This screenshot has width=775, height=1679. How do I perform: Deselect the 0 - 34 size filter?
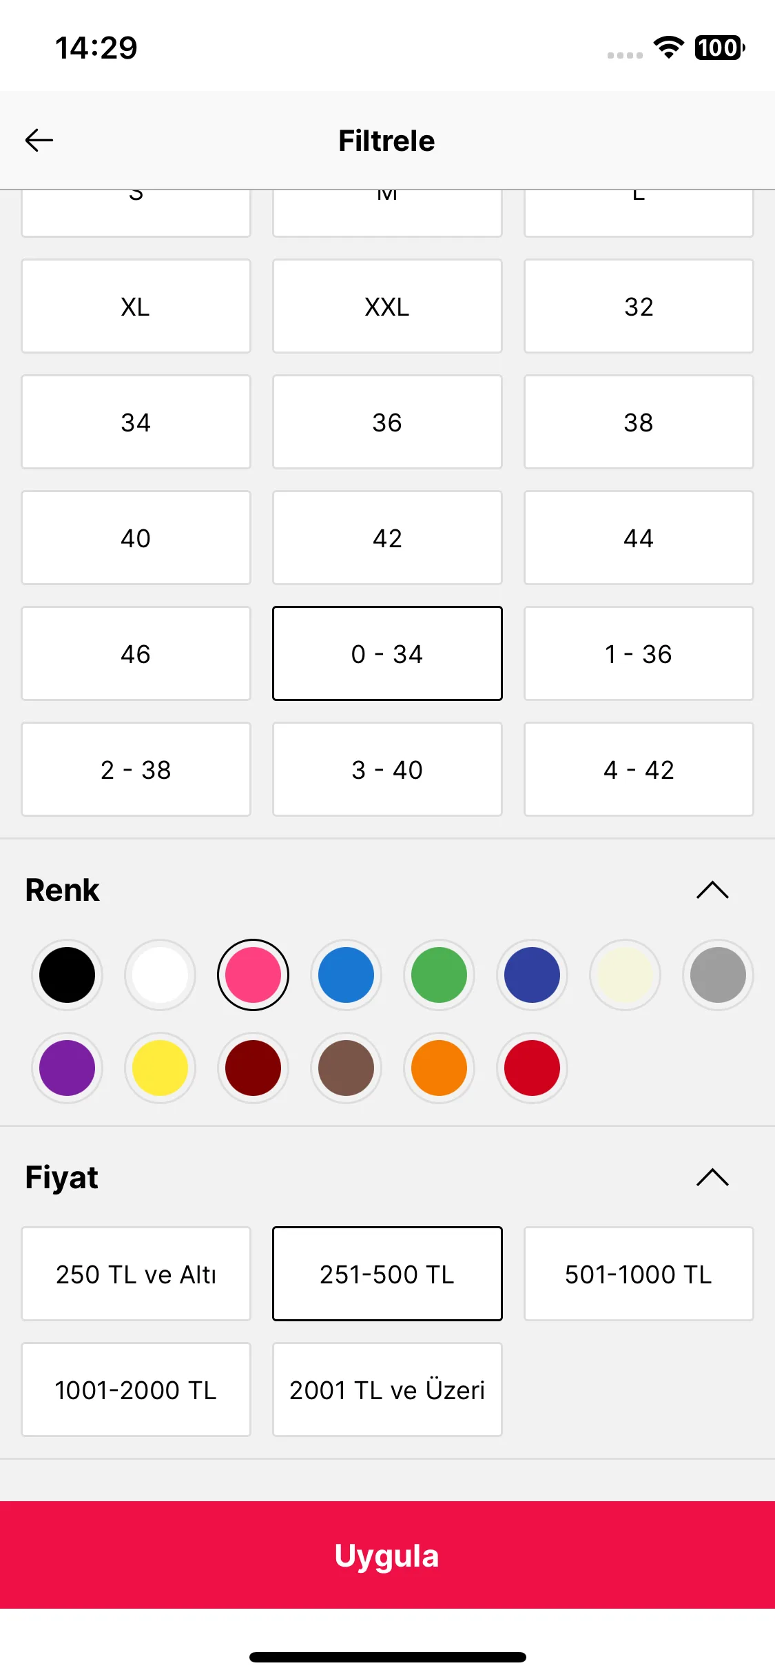coord(387,653)
